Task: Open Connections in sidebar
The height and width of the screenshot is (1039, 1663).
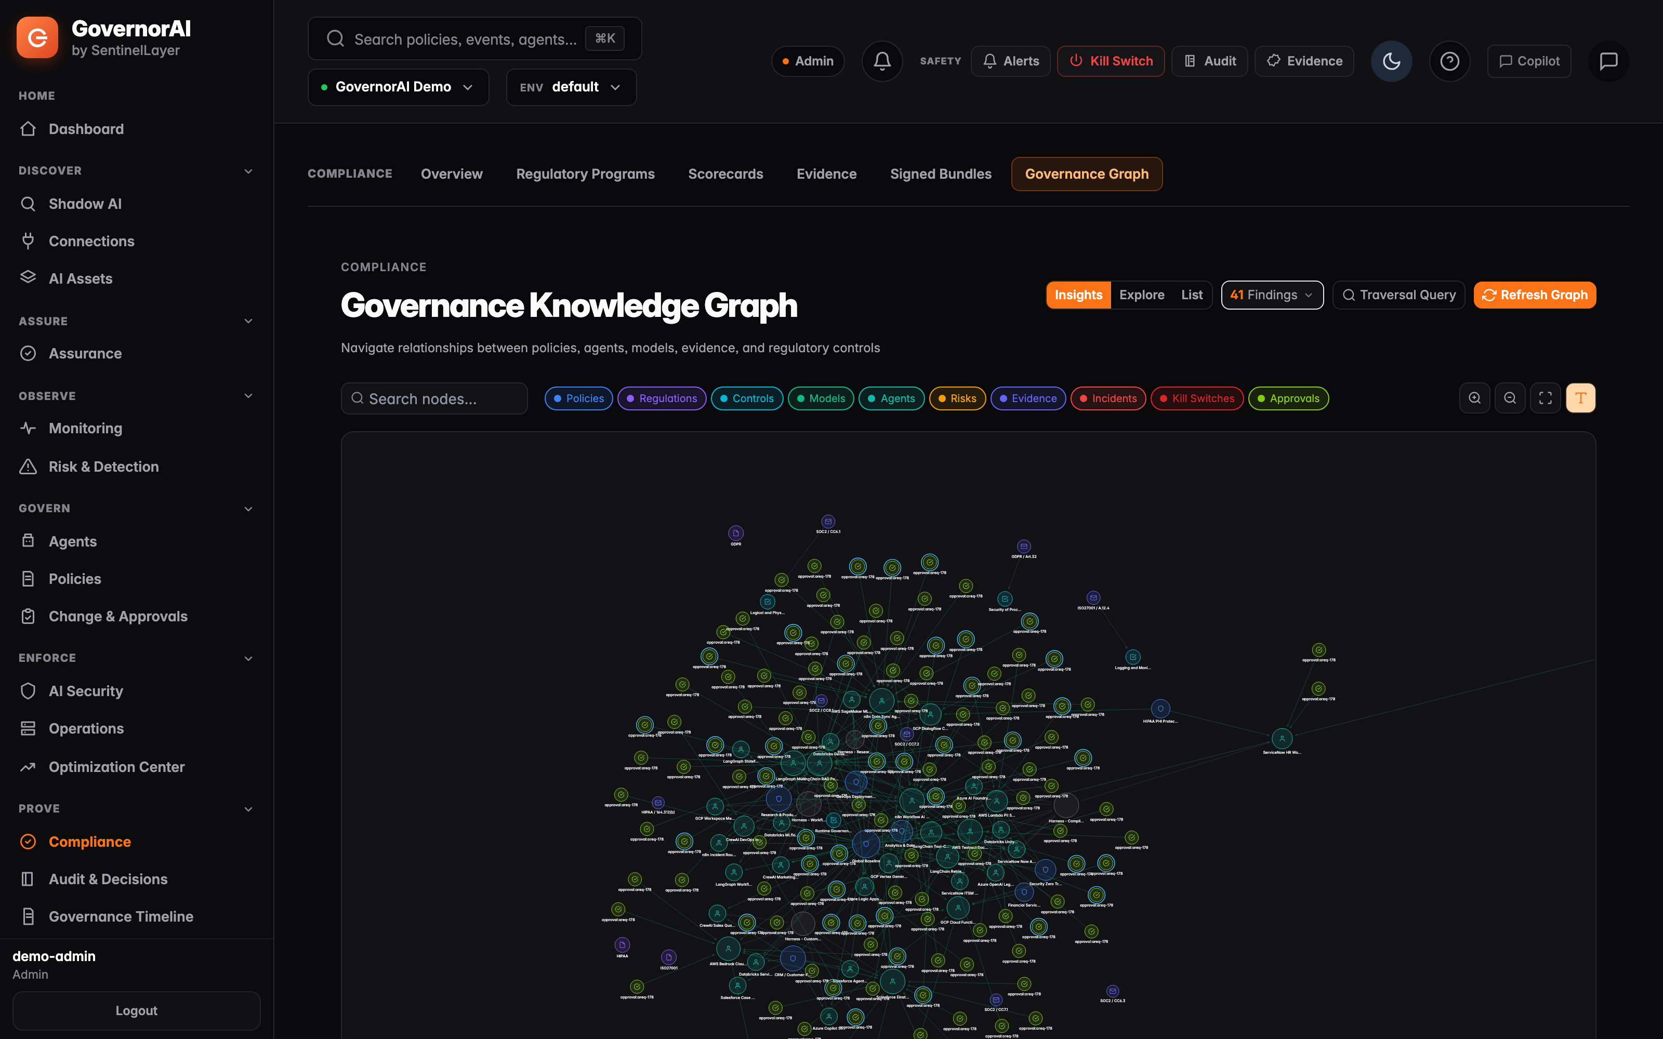Action: click(x=136, y=241)
